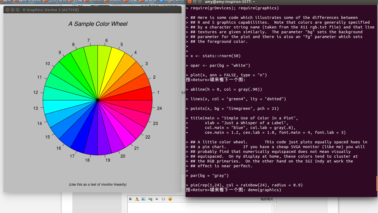This screenshot has height=213, width=378.
Task: Minimize the R Graphics Device 2 window
Action: point(12,10)
